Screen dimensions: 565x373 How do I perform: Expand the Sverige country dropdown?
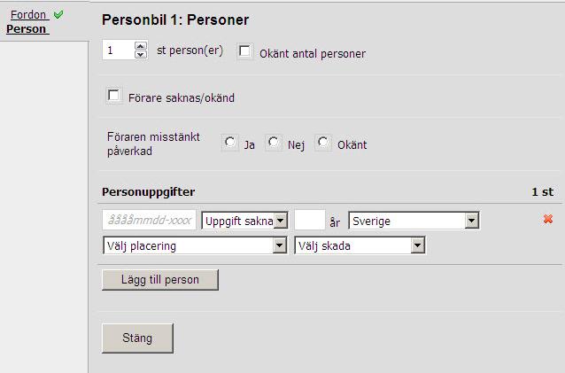click(414, 221)
